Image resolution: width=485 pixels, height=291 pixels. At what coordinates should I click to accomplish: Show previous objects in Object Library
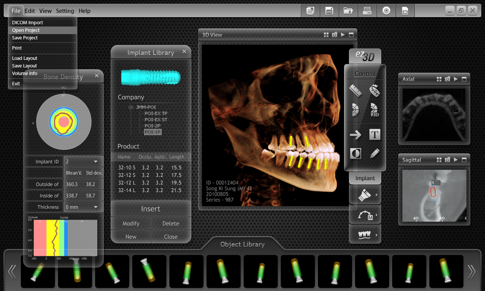point(12,271)
